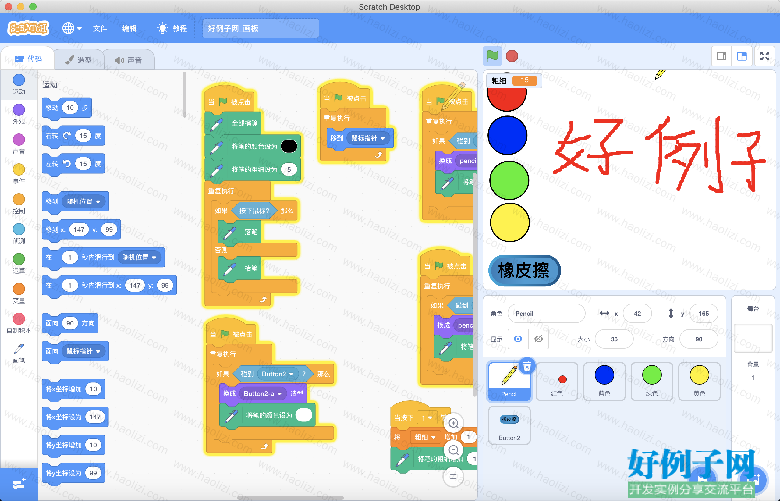780x501 pixels.
Task: Switch to large stage layout
Action: pyautogui.click(x=742, y=56)
